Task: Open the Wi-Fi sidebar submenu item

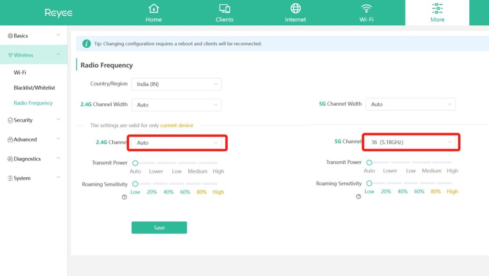Action: pos(20,72)
